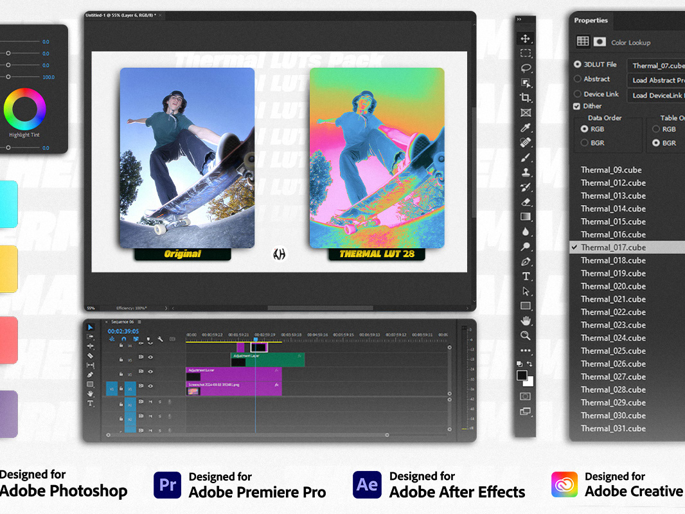685x514 pixels.
Task: Open the Sequence 06 panel menu
Action: tap(139, 322)
